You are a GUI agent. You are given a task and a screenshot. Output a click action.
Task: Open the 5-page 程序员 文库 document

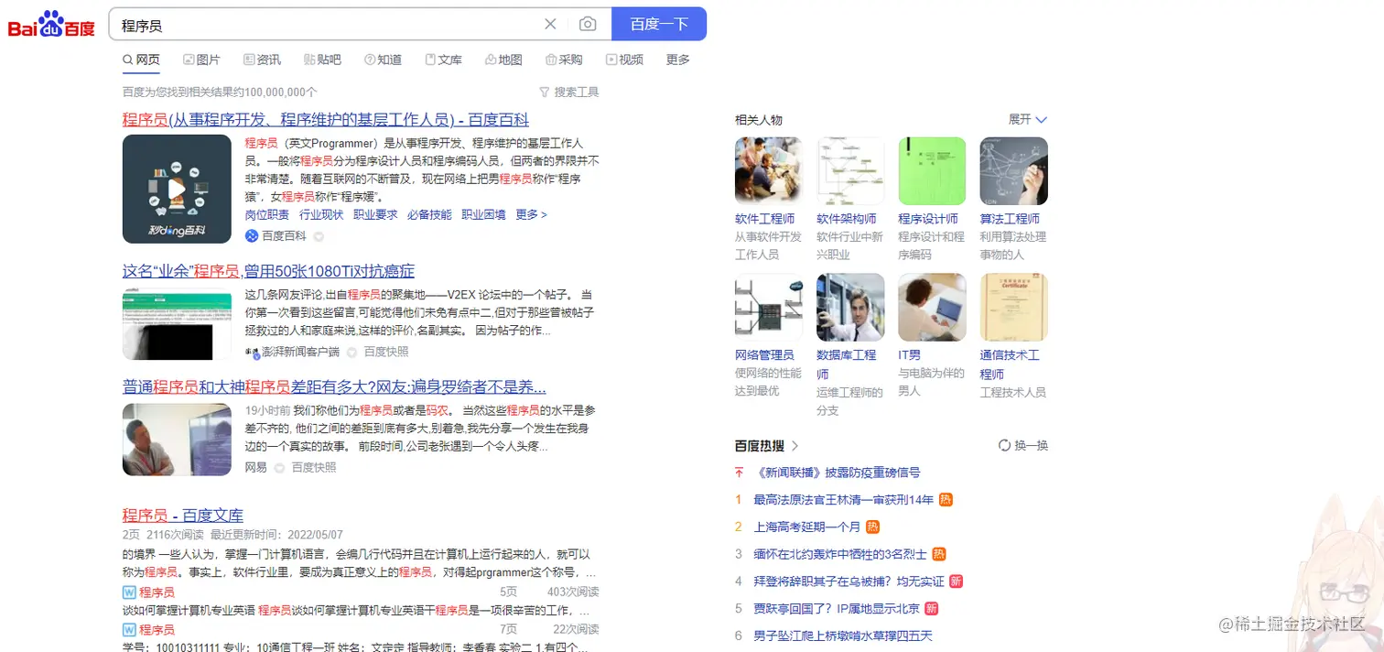157,592
